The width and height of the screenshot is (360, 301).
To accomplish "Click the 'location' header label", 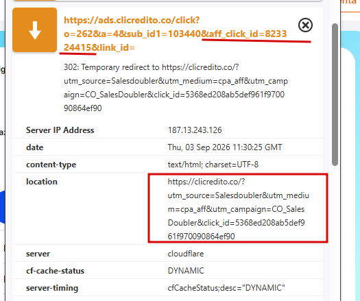I will tap(42, 182).
